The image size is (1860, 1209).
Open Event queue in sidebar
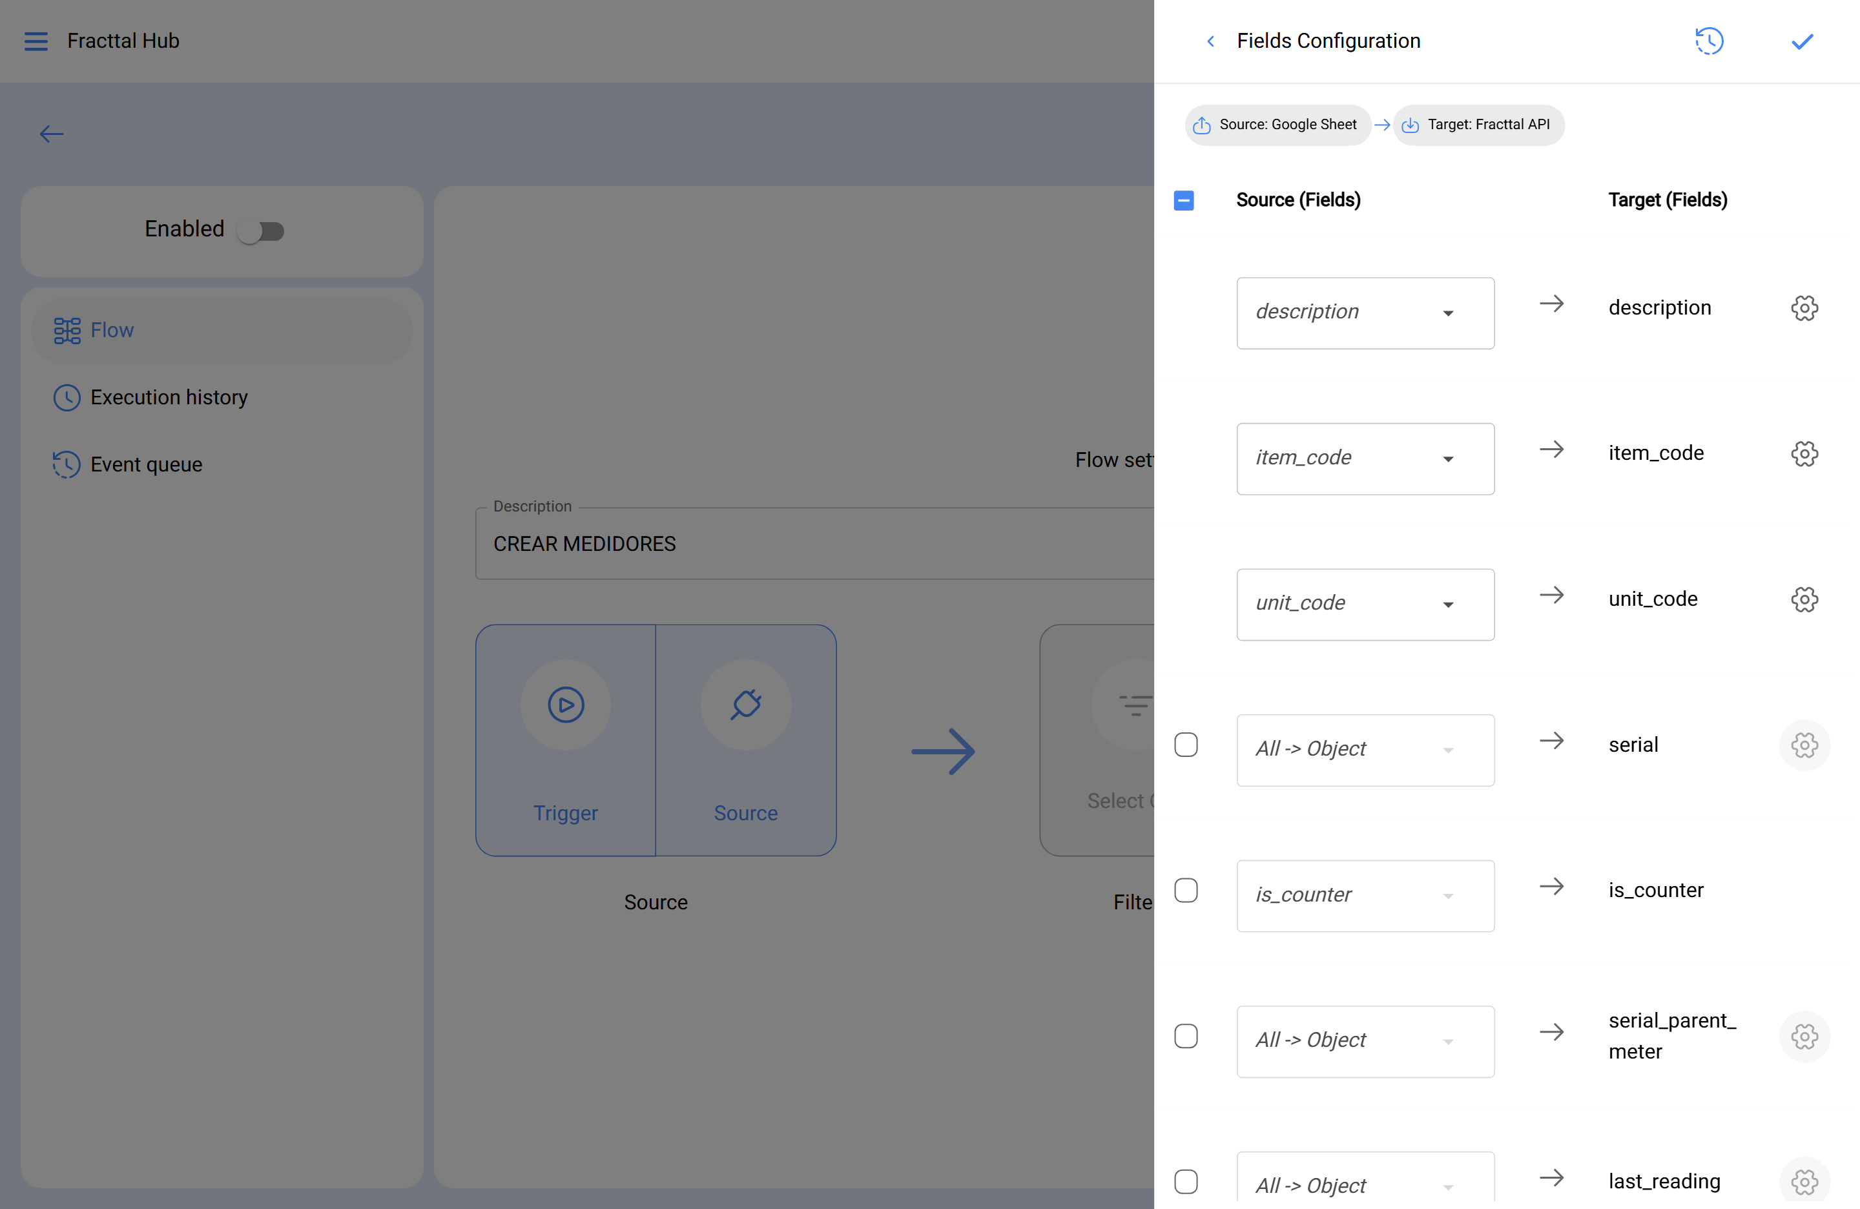pos(146,464)
